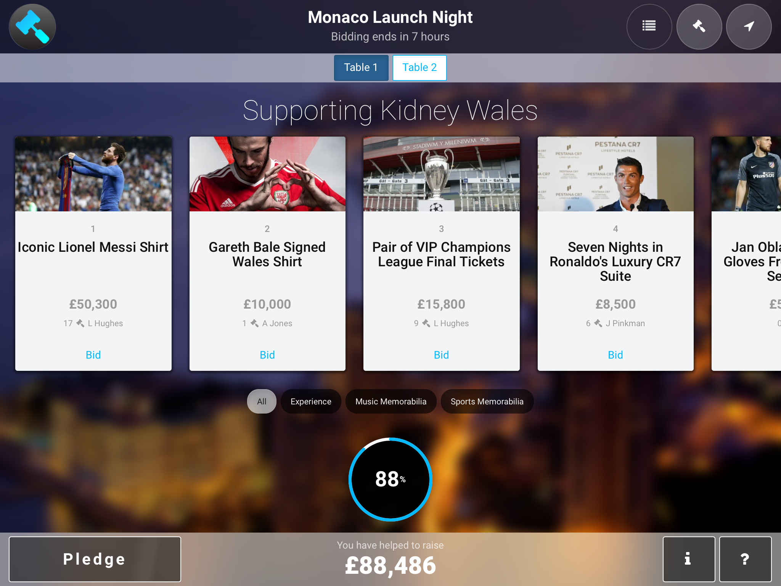Viewport: 781px width, 586px height.
Task: Tap the location arrow icon
Action: [x=749, y=26]
